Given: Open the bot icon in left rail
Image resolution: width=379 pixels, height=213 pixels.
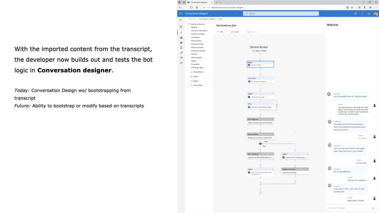Looking at the screenshot, I should click(x=181, y=43).
